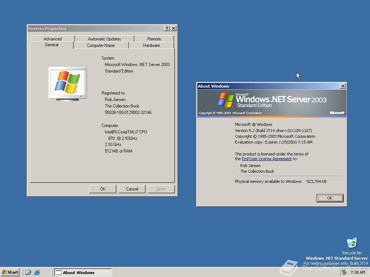Click the Windows monitor logo in System Properties
Image resolution: width=370 pixels, height=277 pixels.
pos(68,84)
